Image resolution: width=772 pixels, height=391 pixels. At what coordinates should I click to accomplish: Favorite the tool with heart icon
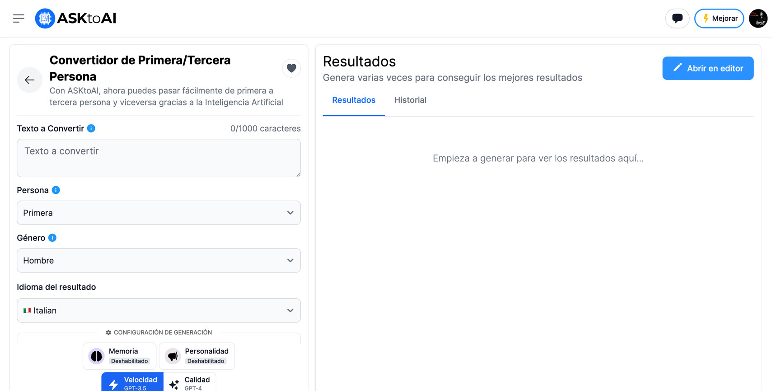pyautogui.click(x=291, y=68)
